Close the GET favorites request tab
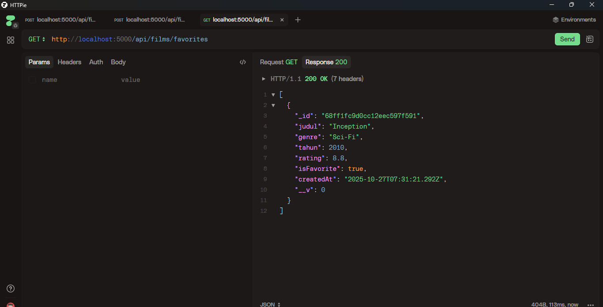This screenshot has width=603, height=307. (x=282, y=19)
